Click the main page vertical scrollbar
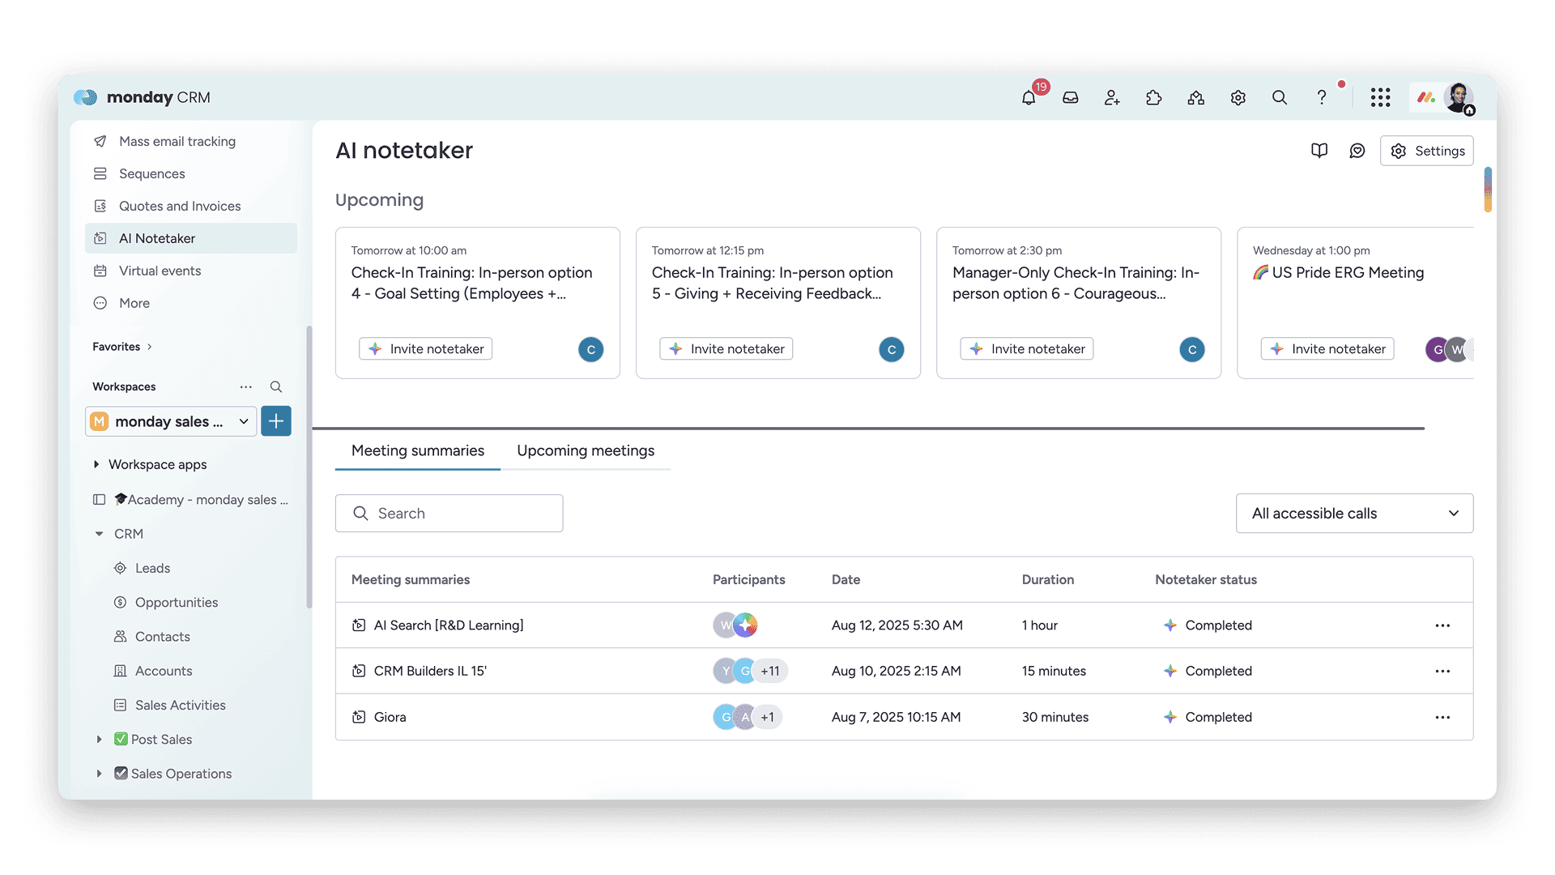 (x=1488, y=190)
